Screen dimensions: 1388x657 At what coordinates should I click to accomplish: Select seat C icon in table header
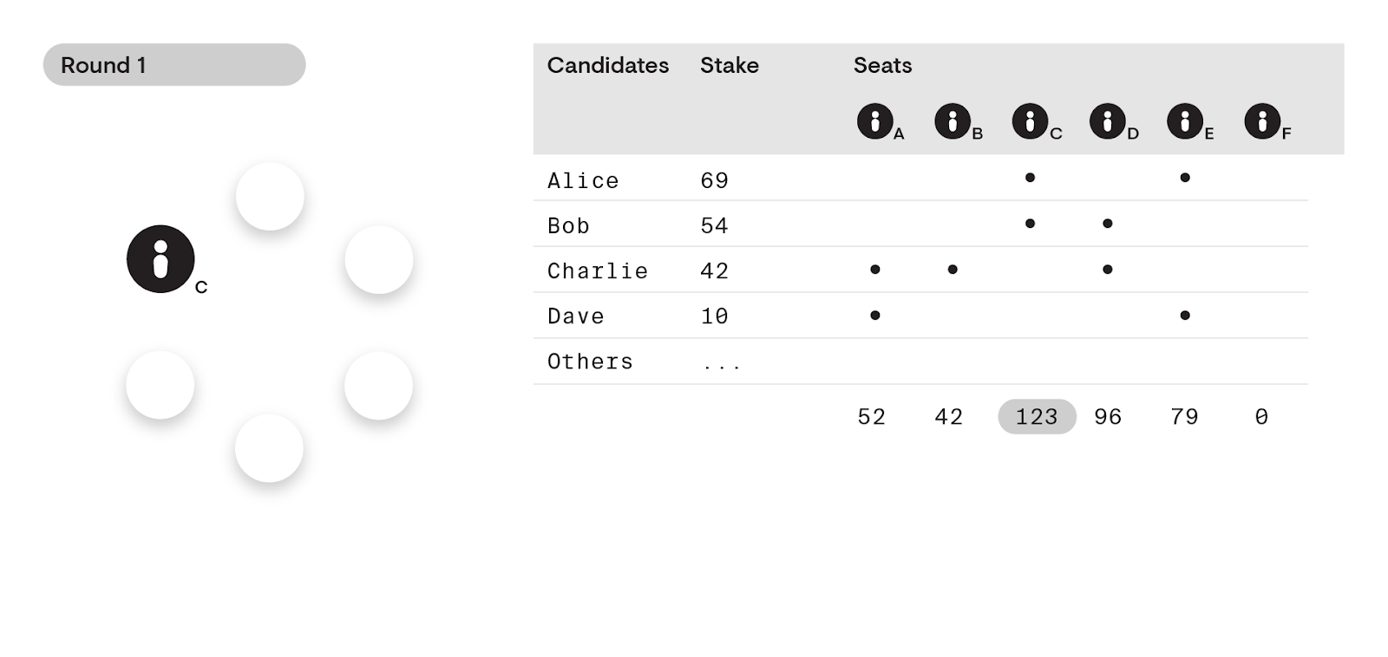coord(1030,121)
